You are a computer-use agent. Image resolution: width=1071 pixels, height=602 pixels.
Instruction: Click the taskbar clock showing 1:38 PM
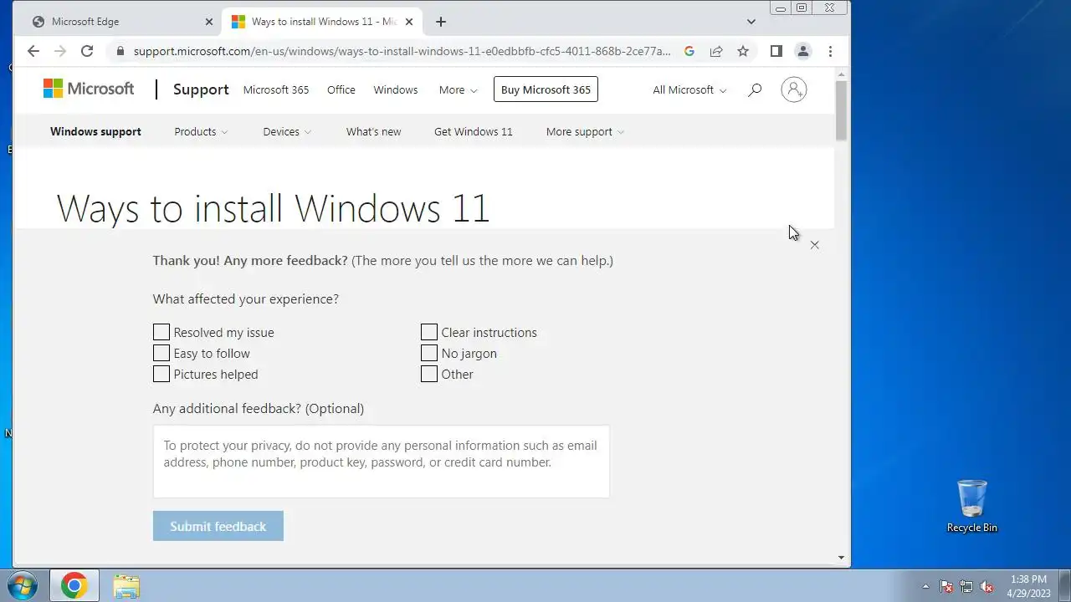coord(1028,586)
